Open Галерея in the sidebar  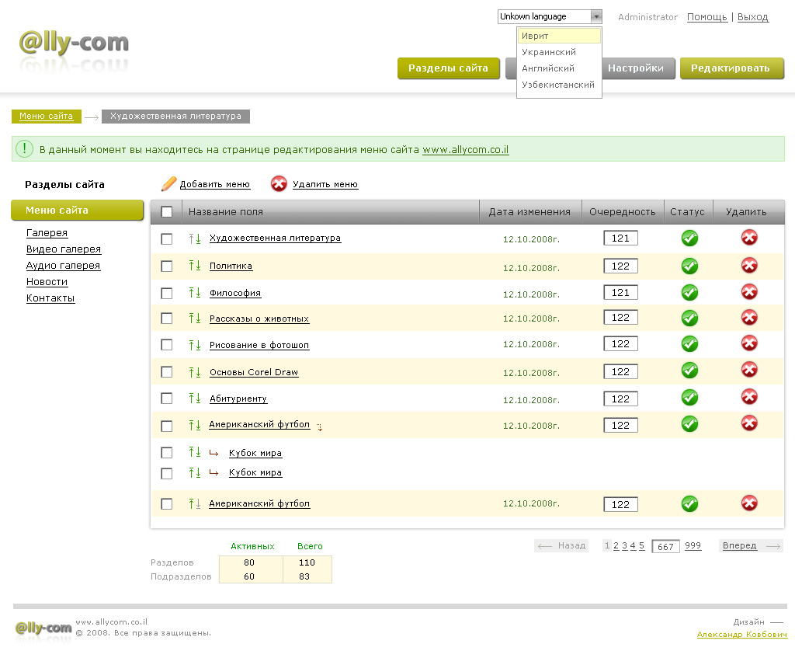[47, 232]
